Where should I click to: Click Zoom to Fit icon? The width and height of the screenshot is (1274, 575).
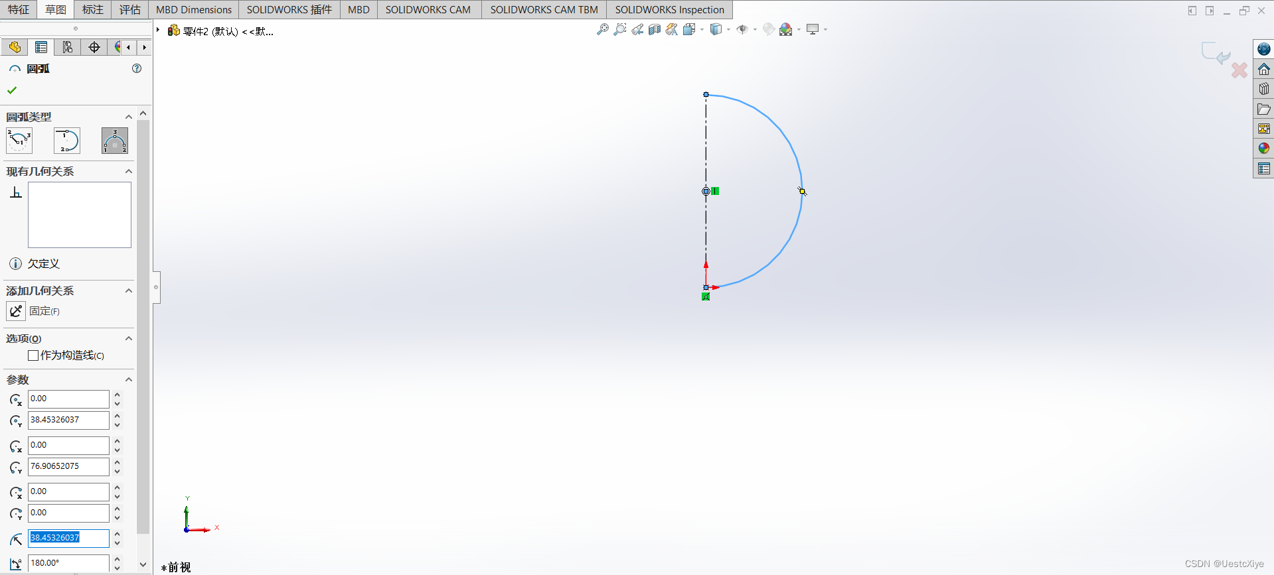(x=602, y=29)
